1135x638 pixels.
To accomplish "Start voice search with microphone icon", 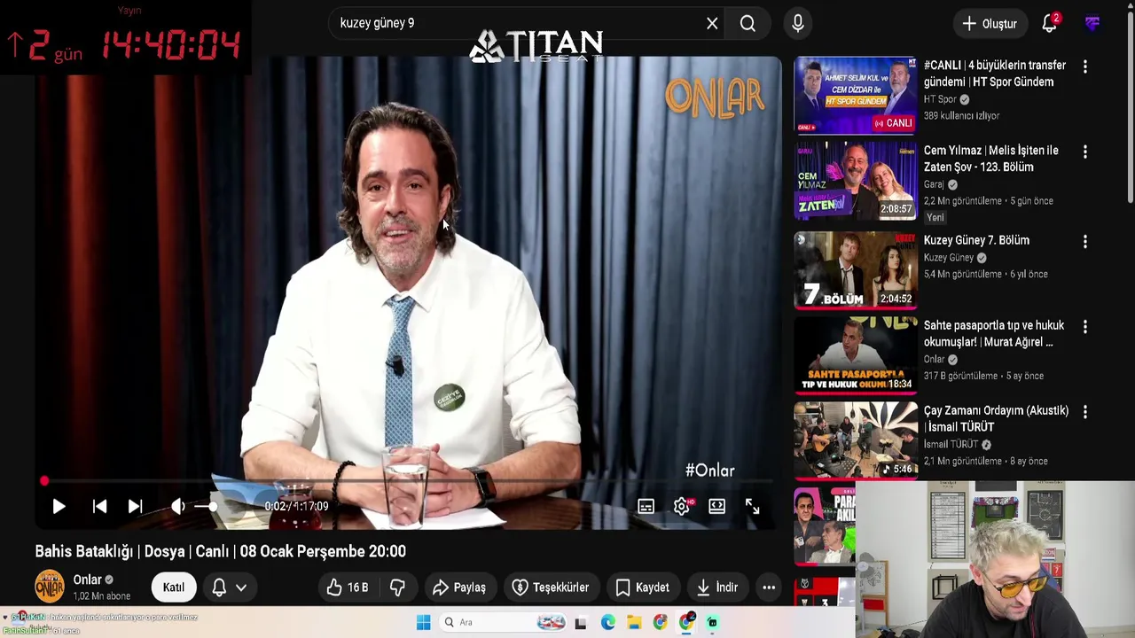I will [798, 24].
